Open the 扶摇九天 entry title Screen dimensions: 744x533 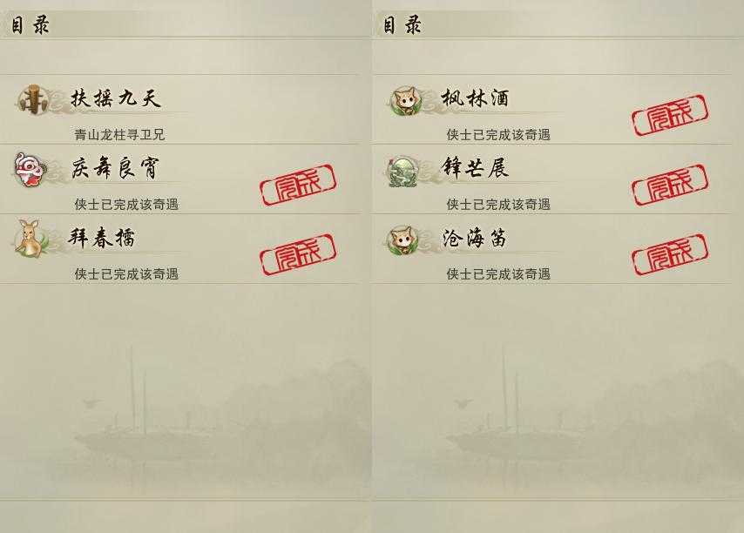click(x=116, y=98)
